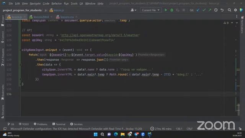Close the lessons.css tab

pyautogui.click(x=76, y=17)
